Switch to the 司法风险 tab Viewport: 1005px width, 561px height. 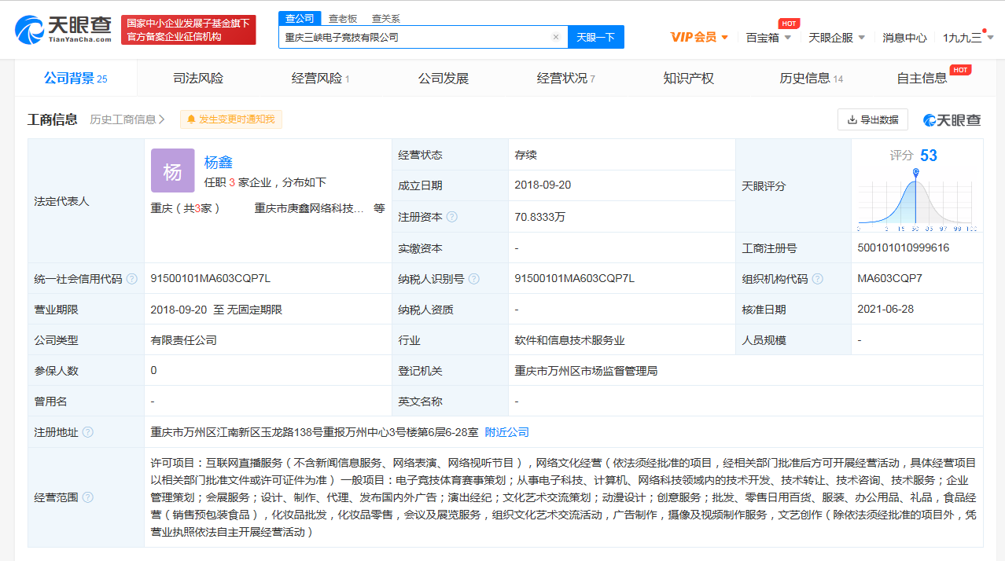click(198, 78)
